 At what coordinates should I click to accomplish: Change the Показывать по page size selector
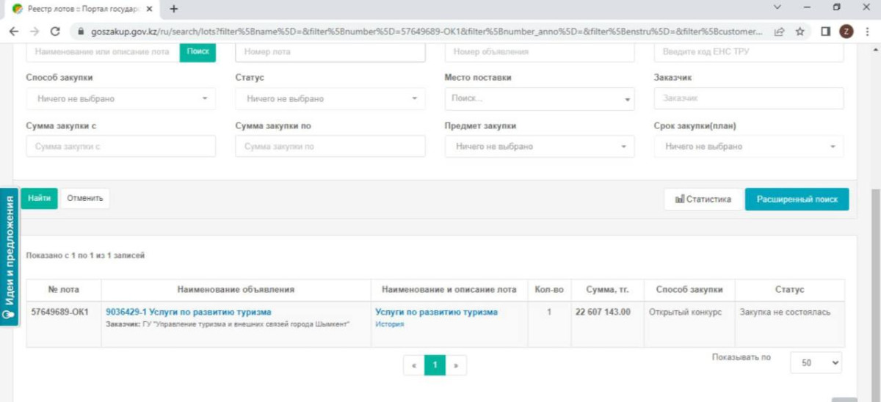coord(816,362)
